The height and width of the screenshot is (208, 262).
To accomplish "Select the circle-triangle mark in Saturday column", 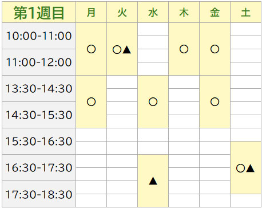I will [245, 168].
